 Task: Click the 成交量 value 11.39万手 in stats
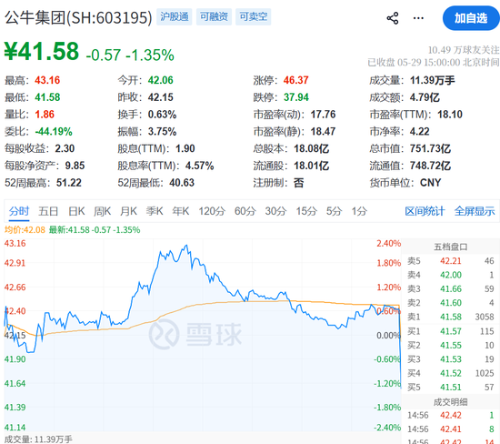pos(432,80)
